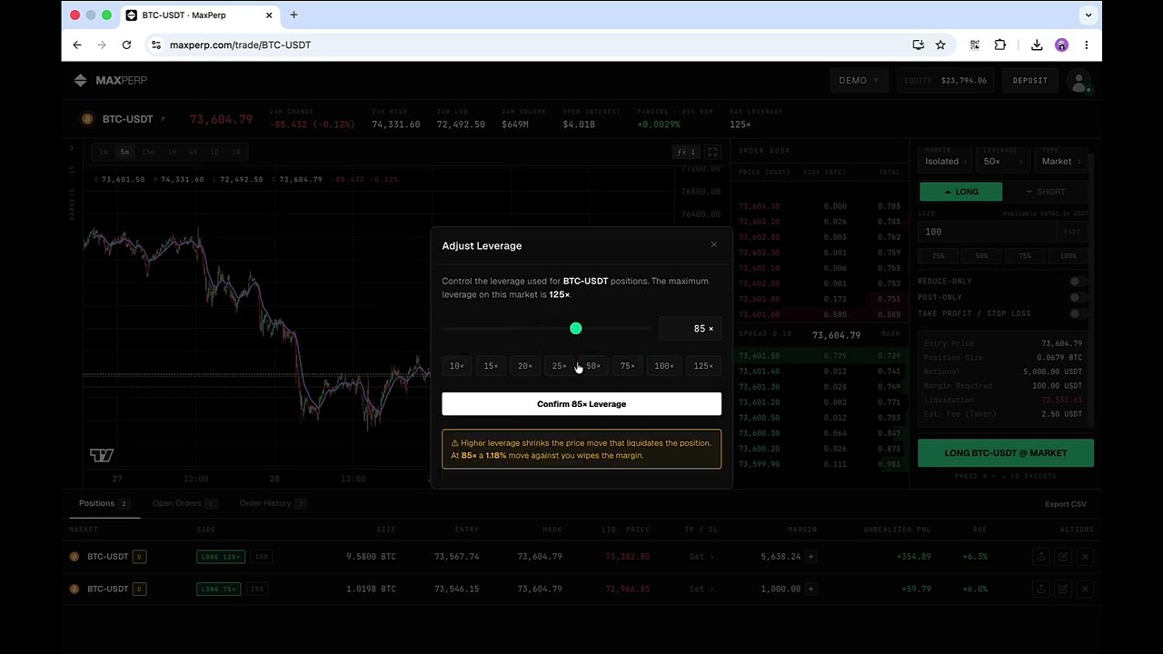Go back in browser history
The height and width of the screenshot is (654, 1163).
(77, 45)
